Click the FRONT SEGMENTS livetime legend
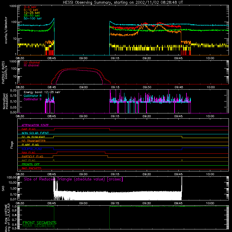This screenshot has width=232, height=232. tap(39, 223)
